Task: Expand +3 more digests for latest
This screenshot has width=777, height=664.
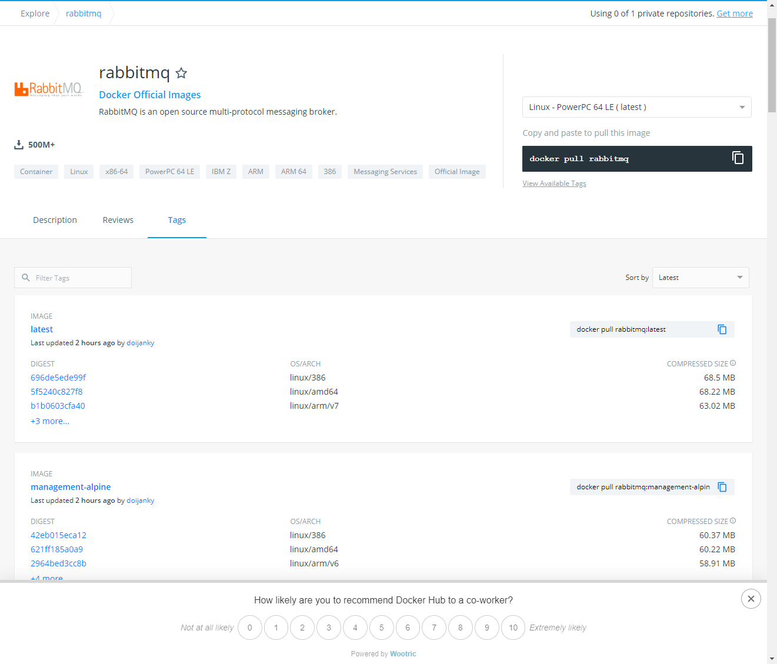Action: (50, 421)
